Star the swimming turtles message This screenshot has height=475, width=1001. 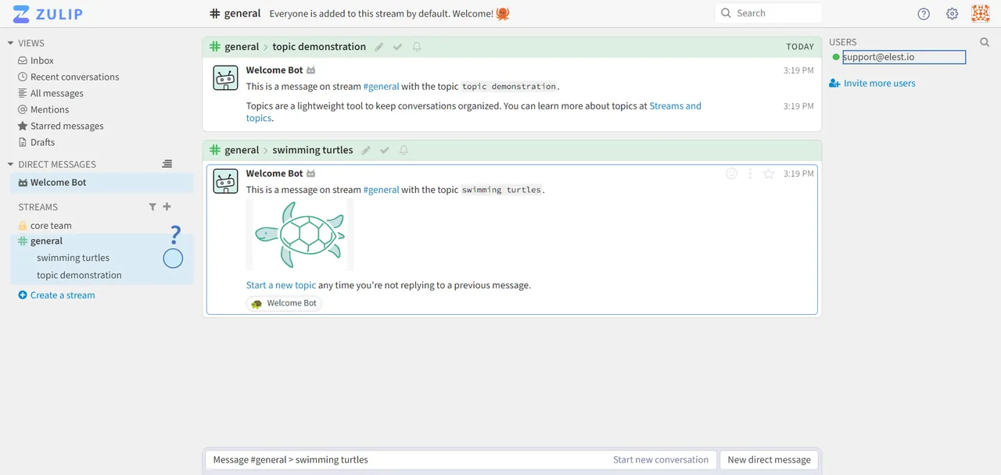click(x=769, y=173)
